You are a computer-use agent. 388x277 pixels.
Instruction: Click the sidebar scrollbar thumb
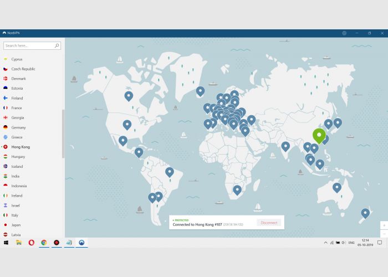pyautogui.click(x=63, y=134)
